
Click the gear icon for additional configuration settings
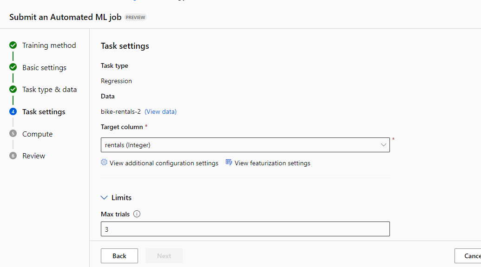[104, 163]
